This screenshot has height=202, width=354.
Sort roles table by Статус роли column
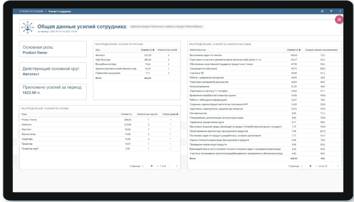tap(170, 114)
